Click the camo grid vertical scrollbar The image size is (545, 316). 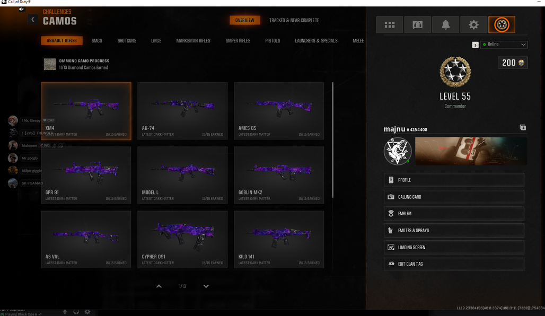click(332, 140)
